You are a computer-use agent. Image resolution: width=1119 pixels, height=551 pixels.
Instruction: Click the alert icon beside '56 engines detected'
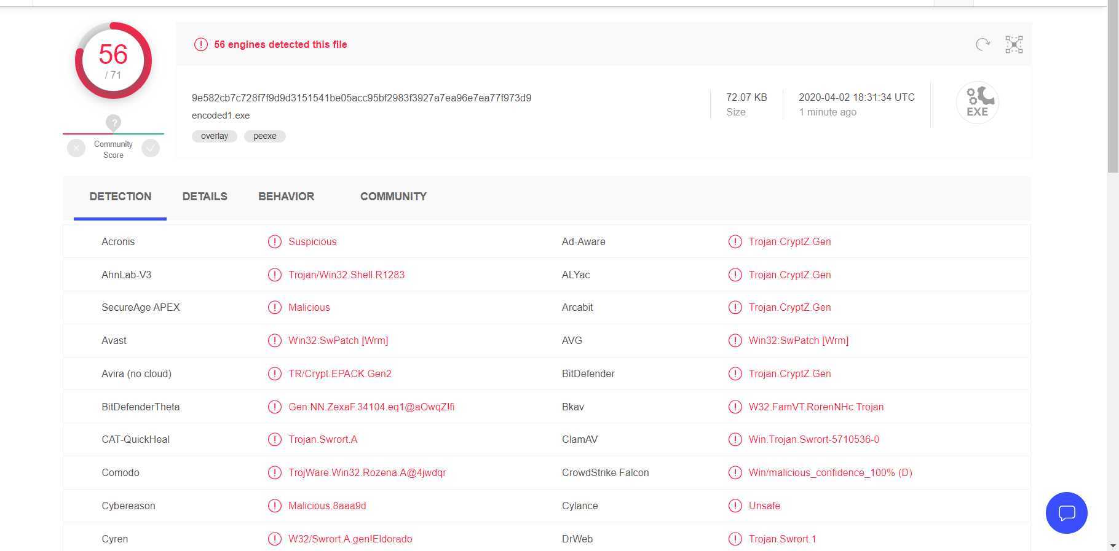pos(200,44)
